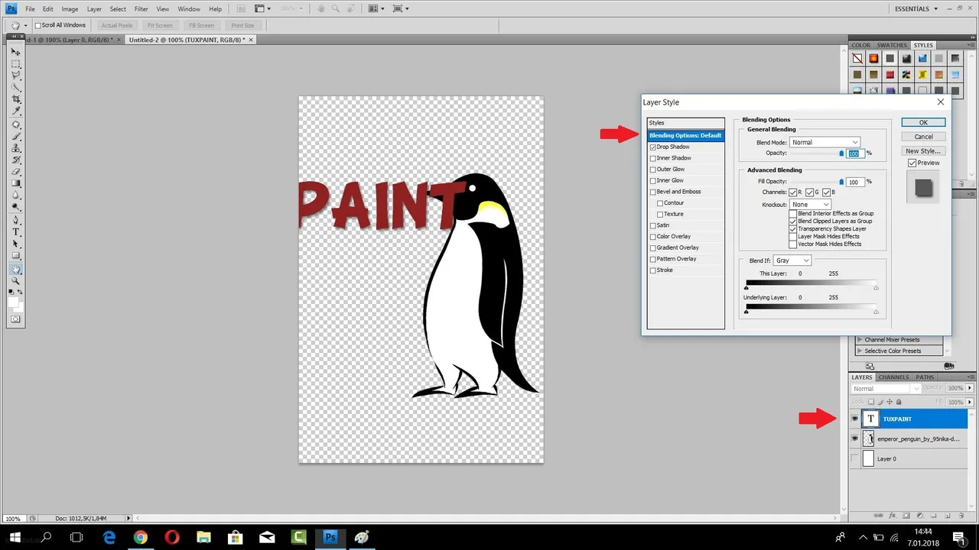Open the Arrange Documents dropdown
This screenshot has width=979, height=550.
pyautogui.click(x=377, y=8)
